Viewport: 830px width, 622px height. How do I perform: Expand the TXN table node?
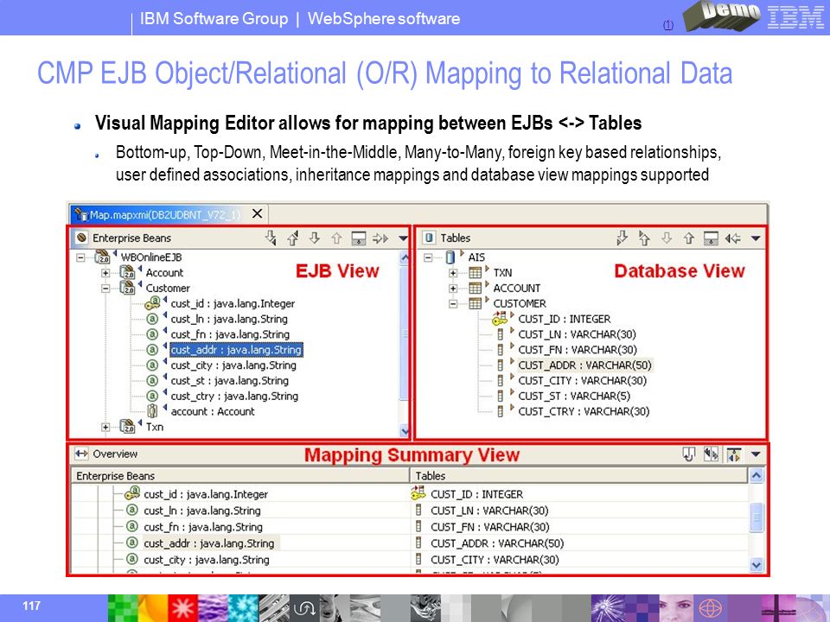(452, 273)
